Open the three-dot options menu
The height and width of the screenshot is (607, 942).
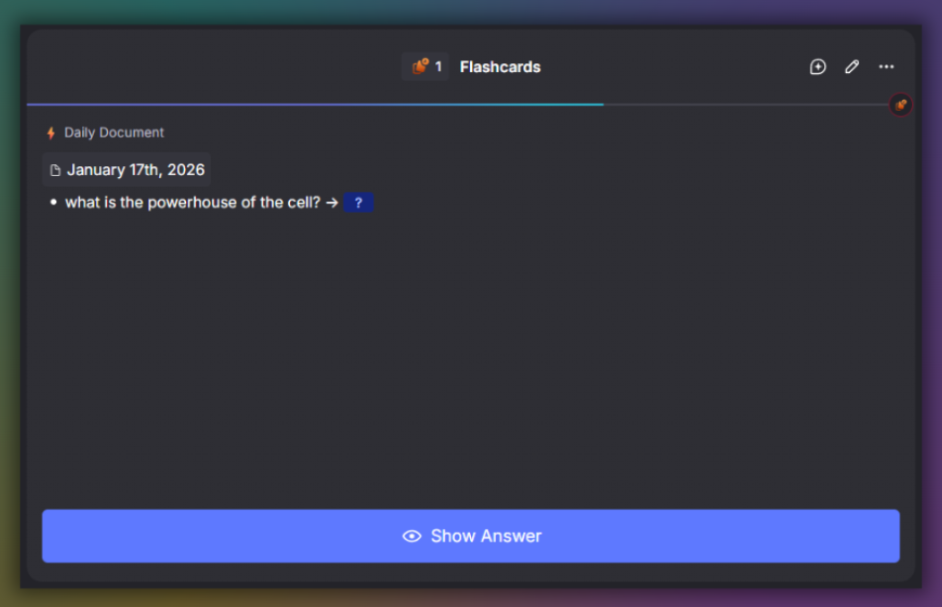(886, 66)
